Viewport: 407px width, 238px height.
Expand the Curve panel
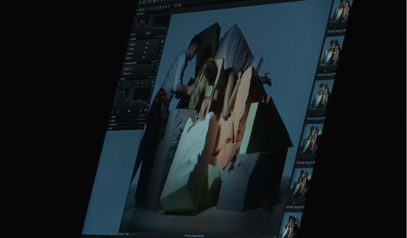[111, 117]
